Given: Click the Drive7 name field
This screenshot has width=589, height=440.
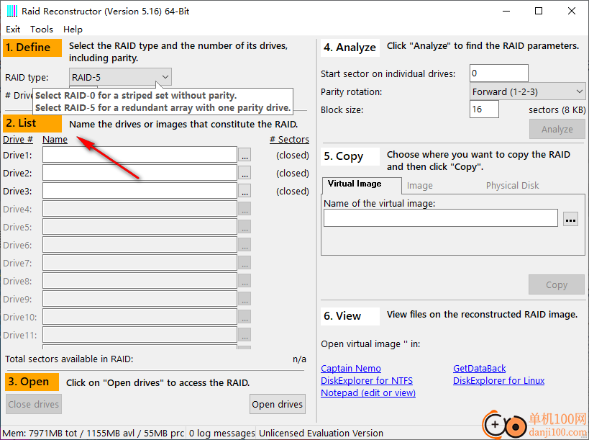Looking at the screenshot, I should 140,264.
